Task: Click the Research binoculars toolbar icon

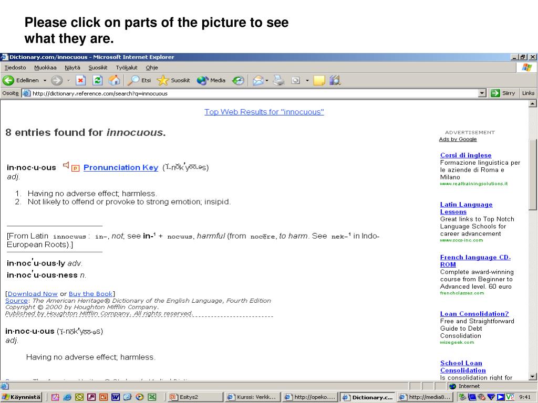Action: coord(335,80)
